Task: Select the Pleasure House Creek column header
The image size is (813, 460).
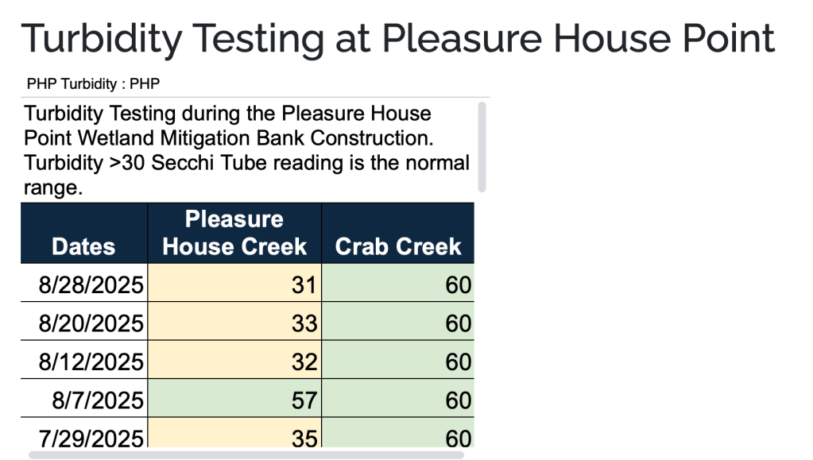Action: [x=234, y=233]
